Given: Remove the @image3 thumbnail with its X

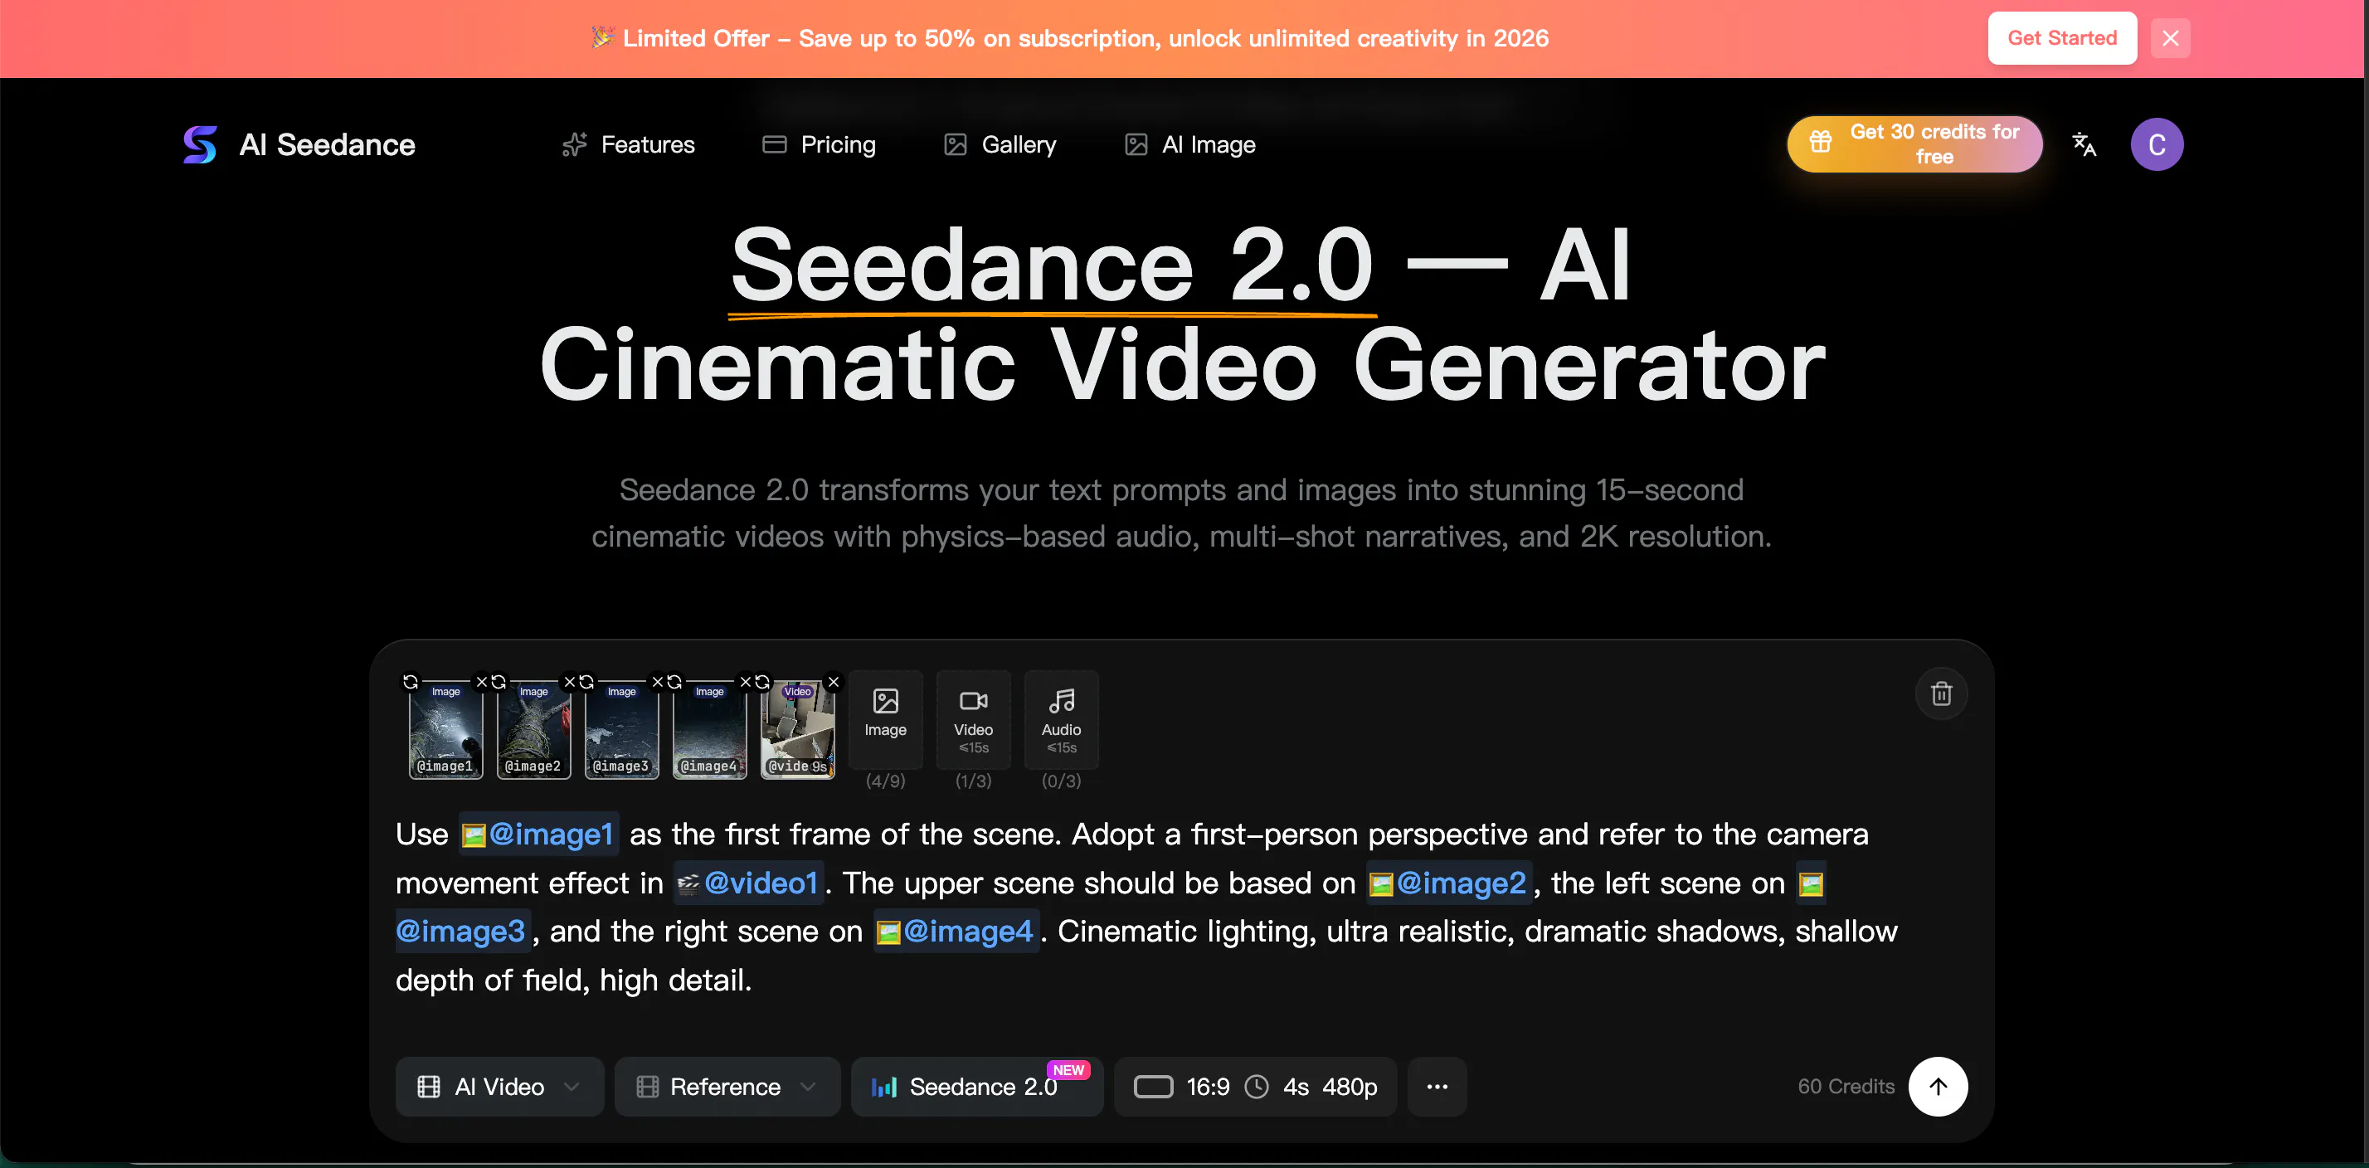Looking at the screenshot, I should [658, 682].
